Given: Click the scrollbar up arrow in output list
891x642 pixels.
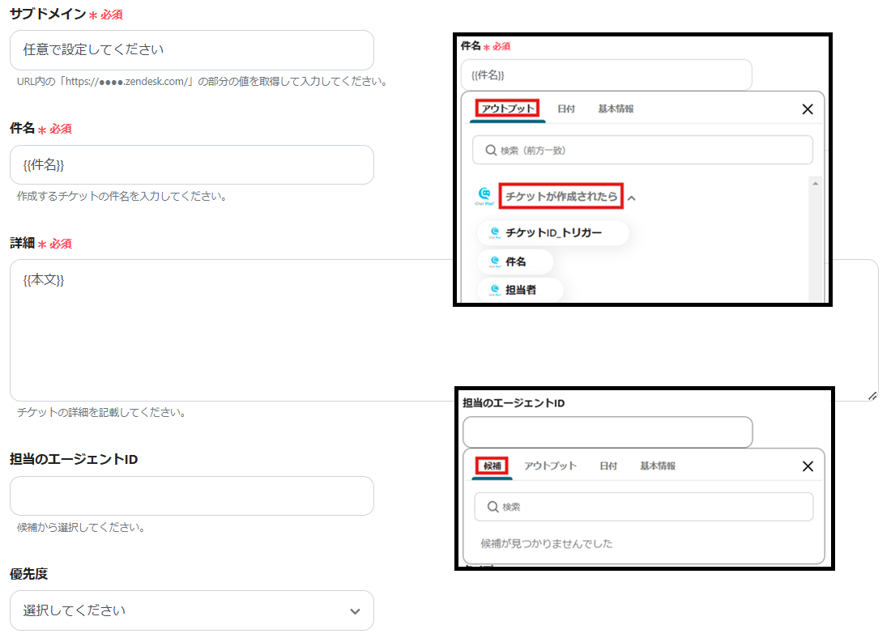Looking at the screenshot, I should (816, 184).
